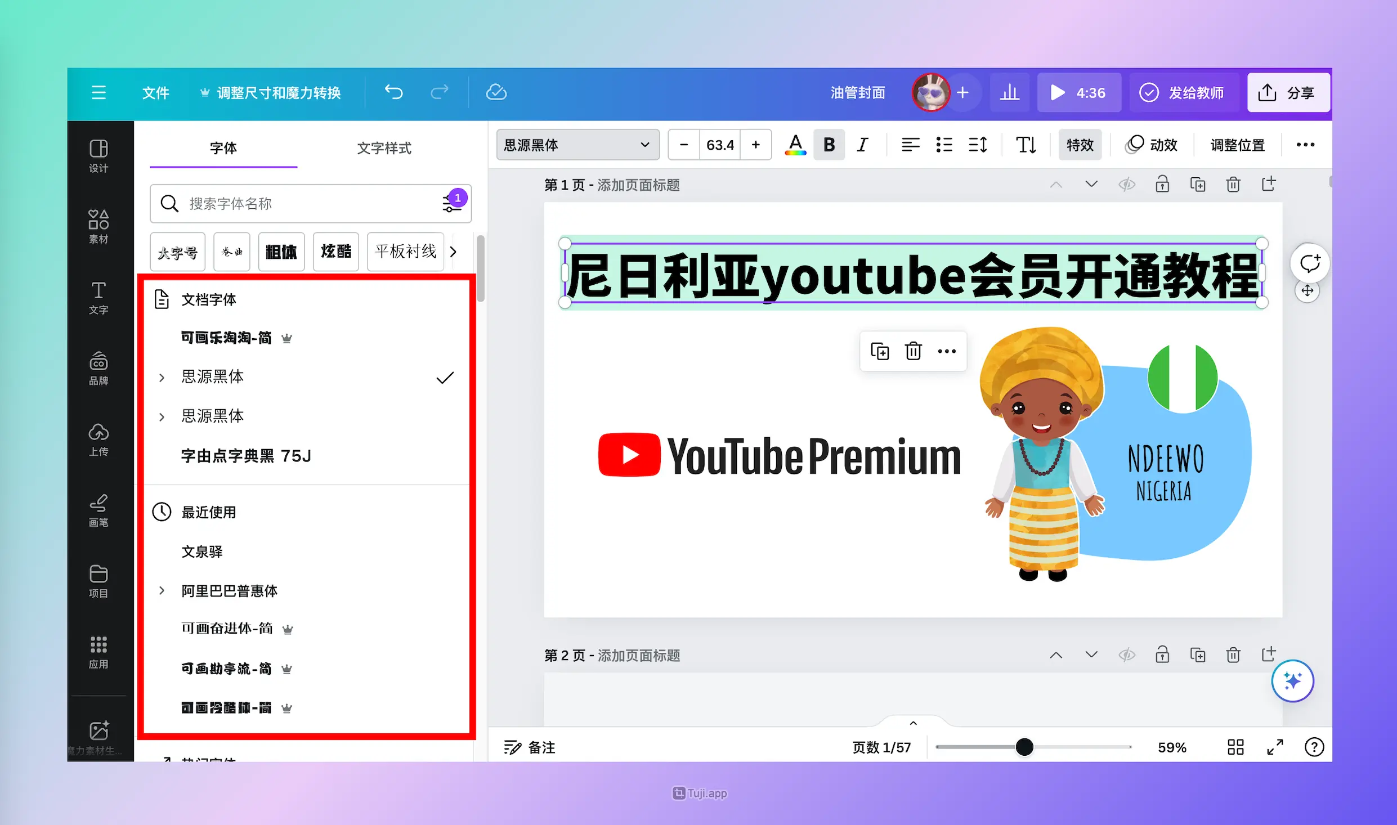Viewport: 1397px width, 825px height.
Task: Duplicate element from floating toolbar
Action: [880, 351]
